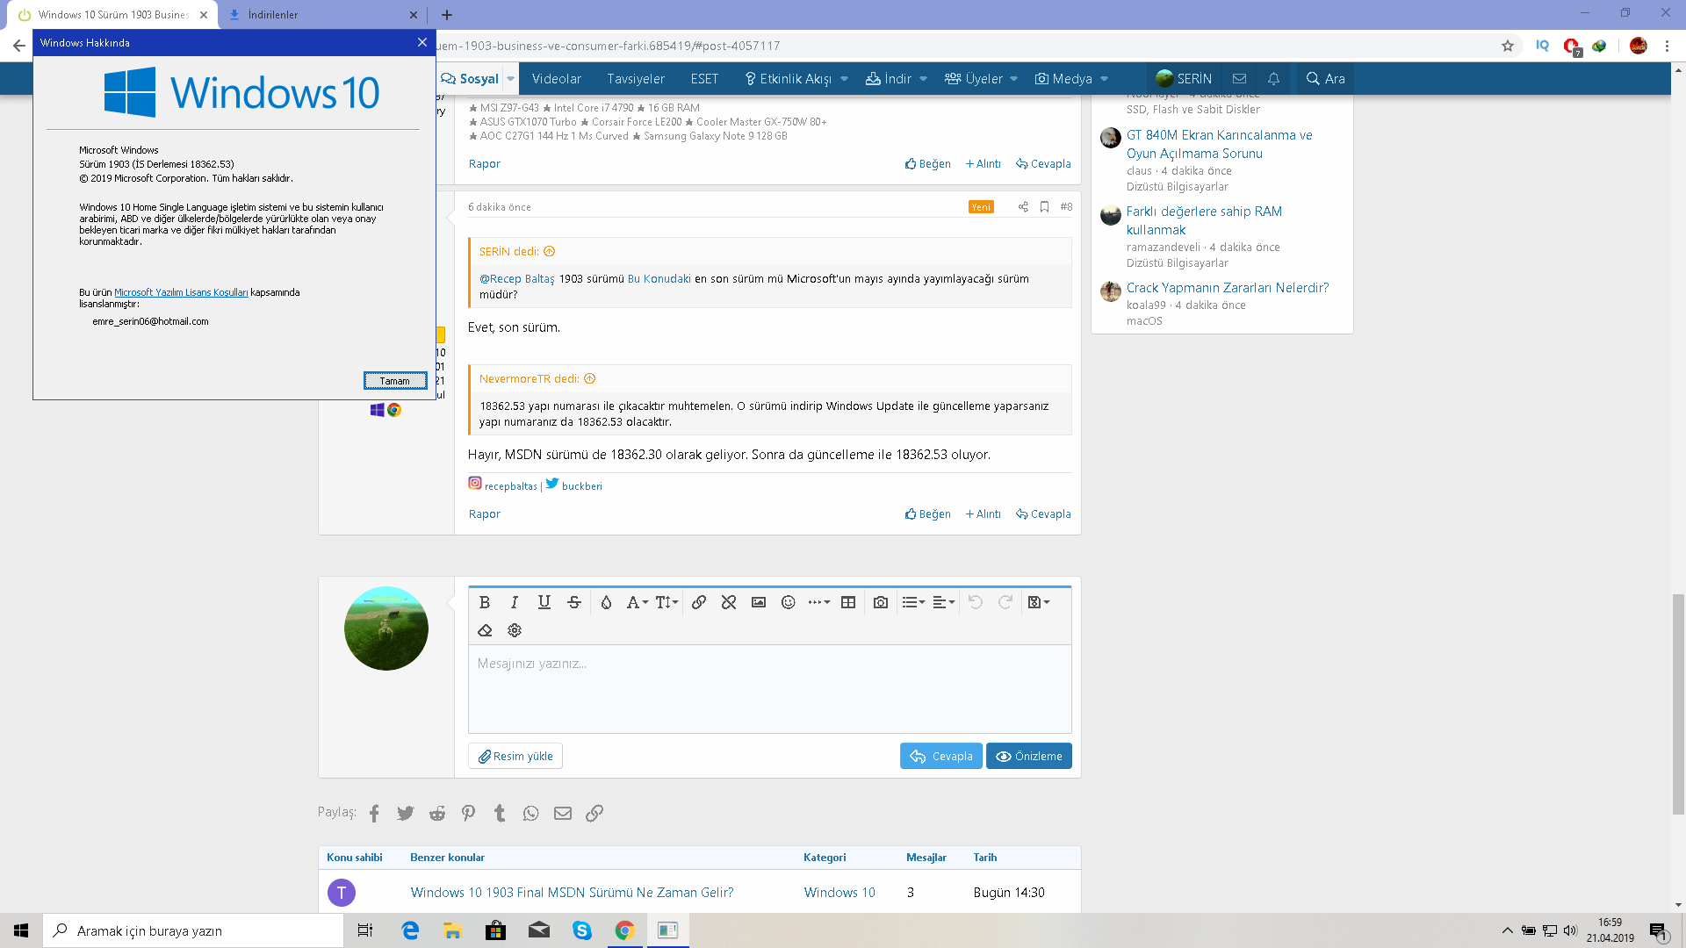Insert a table in editor
Image resolution: width=1686 pixels, height=948 pixels.
pos(848,602)
